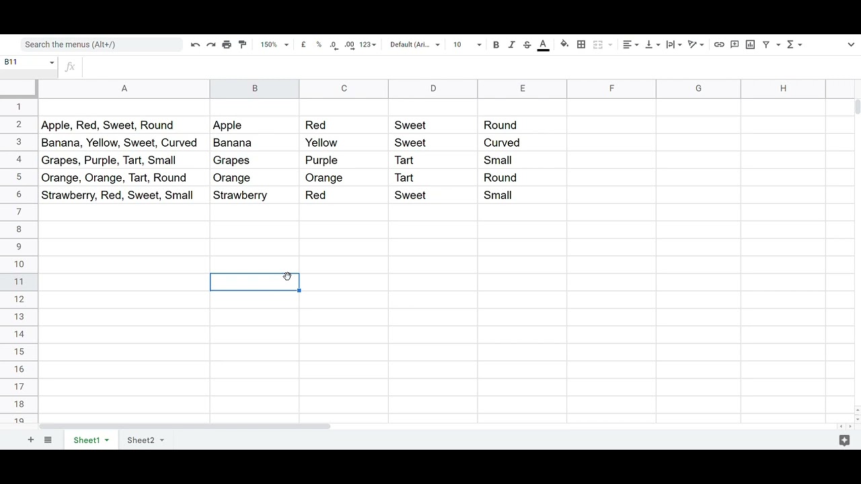Viewport: 861px width, 484px height.
Task: Open the Explore button at bottom right
Action: point(845,440)
